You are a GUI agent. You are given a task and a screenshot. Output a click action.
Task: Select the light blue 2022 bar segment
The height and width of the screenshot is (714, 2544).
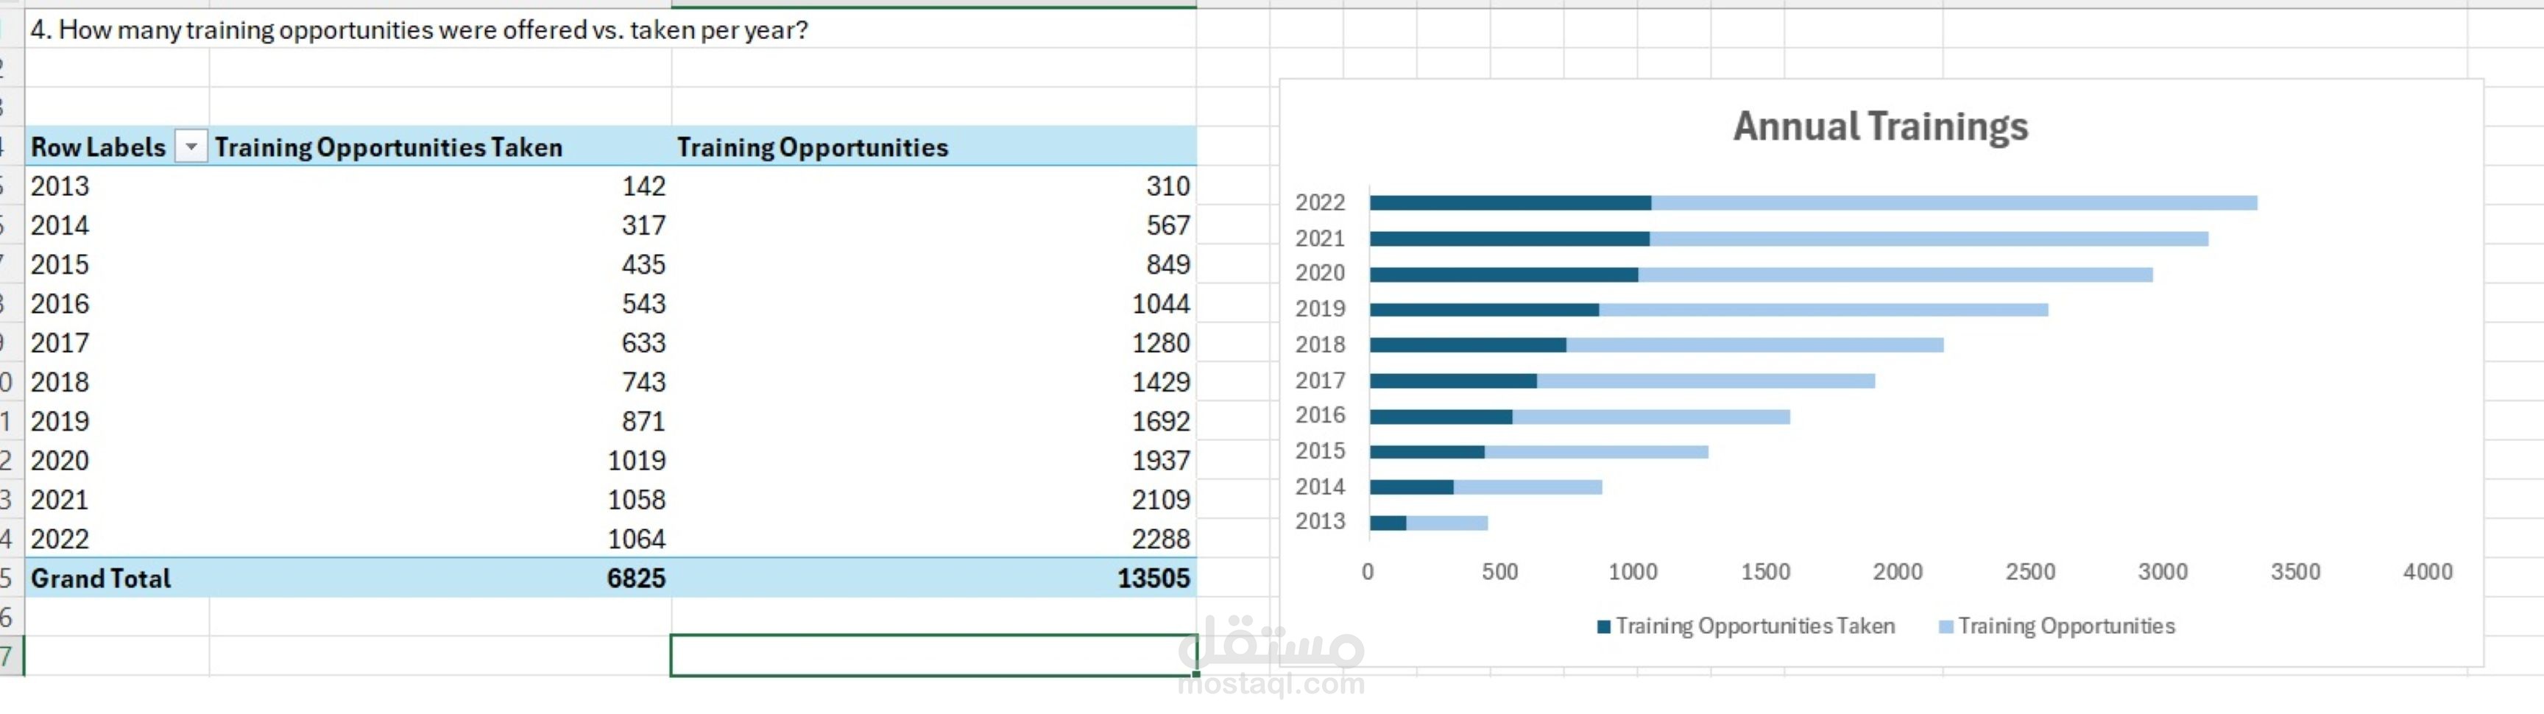[1954, 203]
